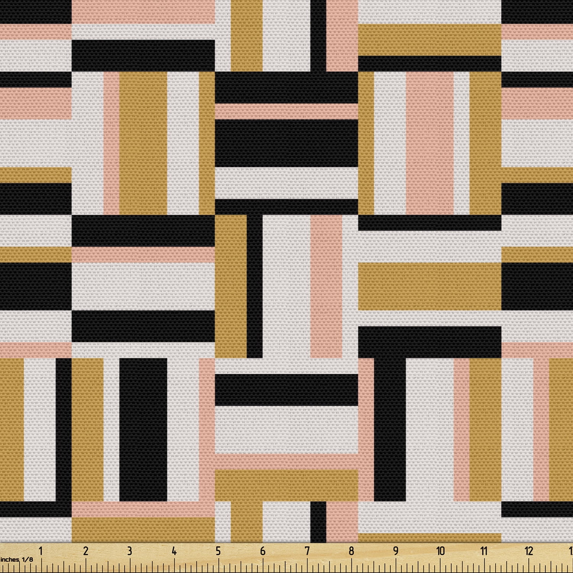This screenshot has height=573, width=573.
Task: Click the ruler number "10"
Action: [440, 551]
